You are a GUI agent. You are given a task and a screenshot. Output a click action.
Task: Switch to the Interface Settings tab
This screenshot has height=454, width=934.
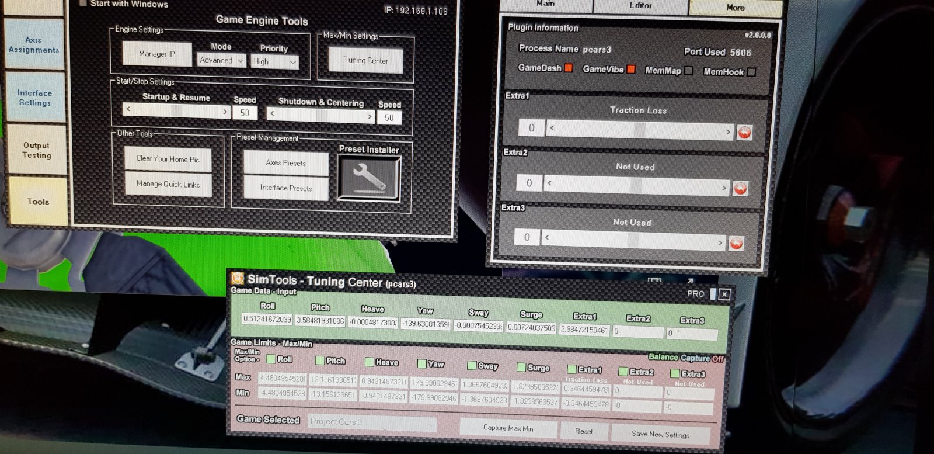pos(34,98)
